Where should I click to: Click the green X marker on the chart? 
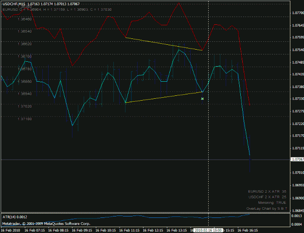(202, 99)
